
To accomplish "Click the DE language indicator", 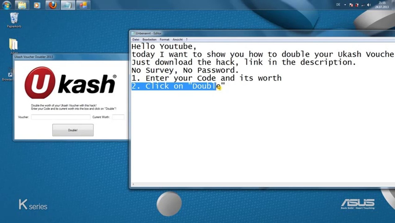I will 338,5.
